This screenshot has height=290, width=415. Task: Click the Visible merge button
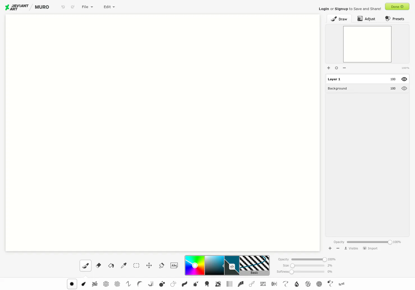[x=351, y=248]
